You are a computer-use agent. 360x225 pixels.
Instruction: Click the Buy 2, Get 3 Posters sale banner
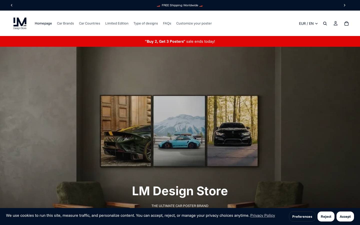tap(180, 41)
